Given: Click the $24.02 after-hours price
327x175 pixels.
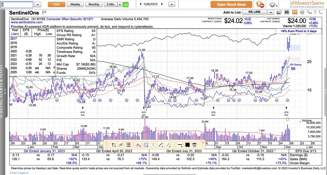Looking at the screenshot, I should tap(233, 21).
